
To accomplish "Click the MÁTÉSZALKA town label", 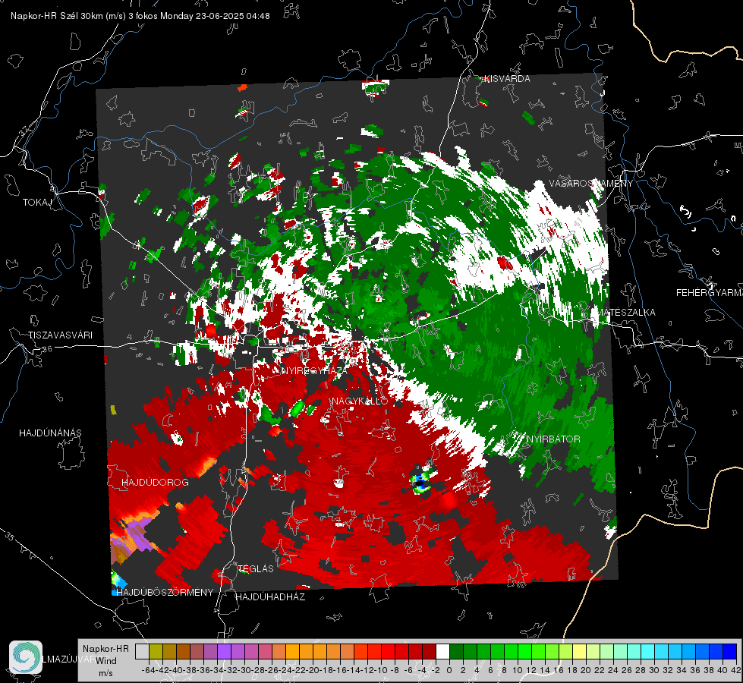I will click(626, 312).
